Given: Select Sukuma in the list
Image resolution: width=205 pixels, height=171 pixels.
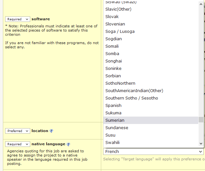Looking at the screenshot, I should pos(151,113).
